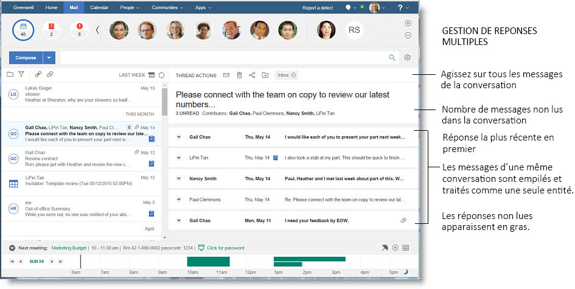Click the chain link icon in list toolbar
The height and width of the screenshot is (289, 575).
[38, 74]
